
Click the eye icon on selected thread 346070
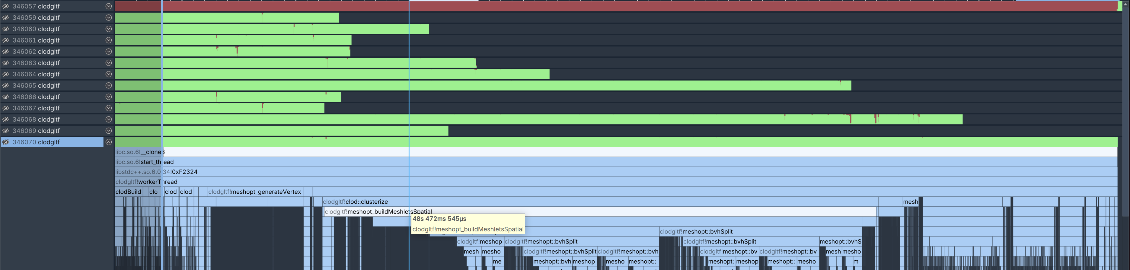click(x=6, y=142)
